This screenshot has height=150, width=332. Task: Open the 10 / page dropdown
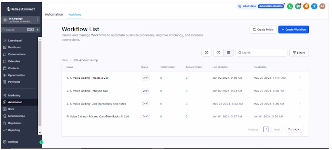pos(294,130)
